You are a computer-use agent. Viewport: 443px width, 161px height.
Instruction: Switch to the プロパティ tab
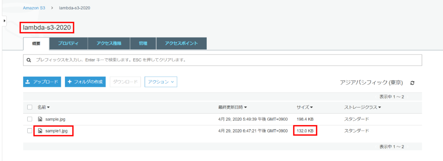point(68,43)
